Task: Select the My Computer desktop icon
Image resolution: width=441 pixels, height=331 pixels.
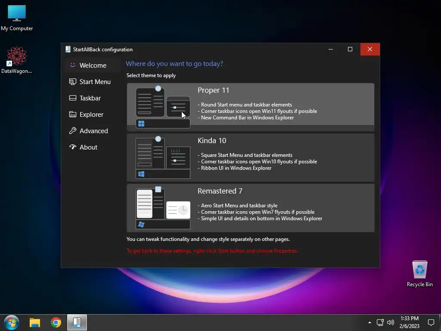Action: [x=17, y=18]
